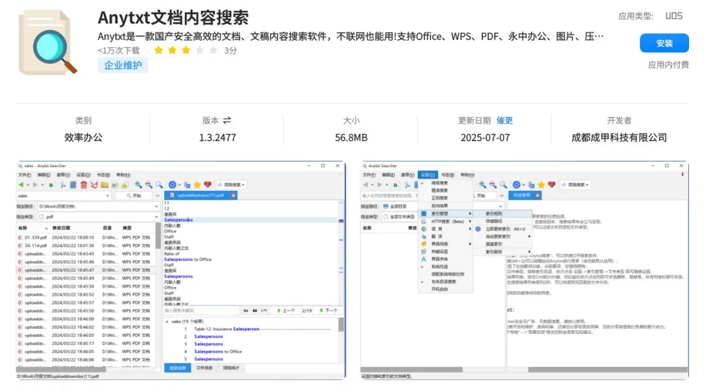706x389 pixels.
Task: In sales window, open 高级搜索 dropdown
Action: coord(231,184)
